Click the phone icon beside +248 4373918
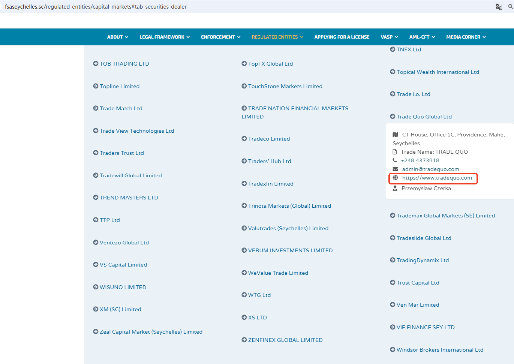The image size is (514, 364). click(395, 160)
